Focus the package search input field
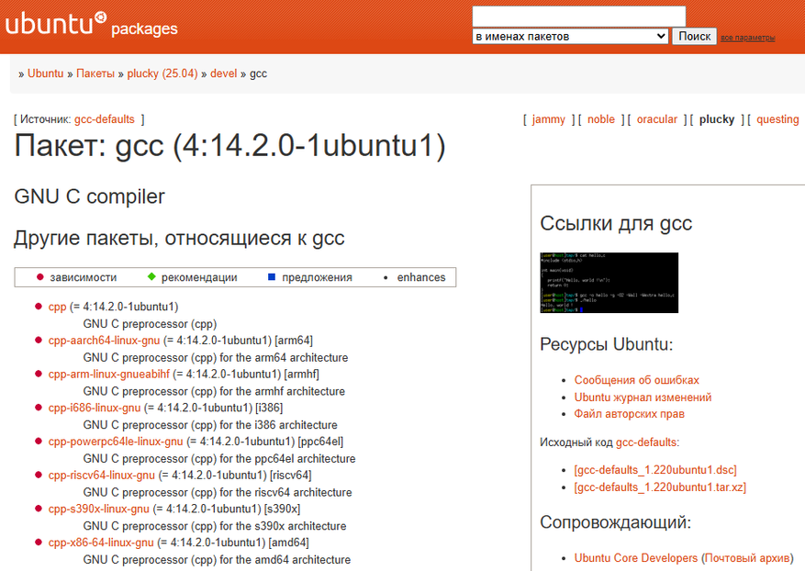The image size is (805, 571). coord(578,16)
